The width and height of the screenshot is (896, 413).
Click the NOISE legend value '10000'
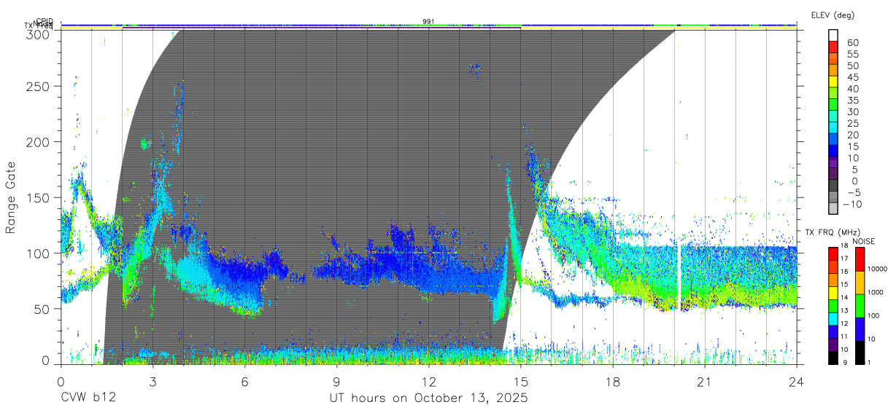coord(876,270)
